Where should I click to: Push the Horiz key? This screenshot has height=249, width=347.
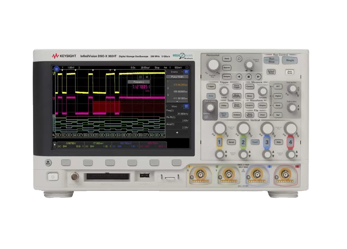click(227, 59)
